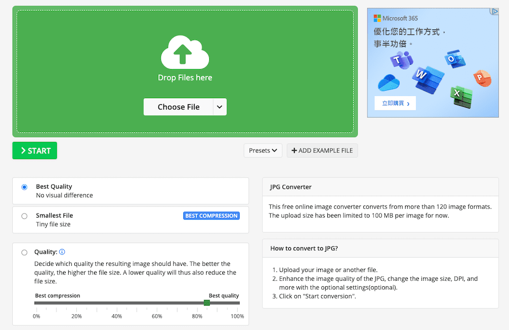Screen dimensions: 509x330
Task: Click the AdChoices icon on the ad
Action: click(x=494, y=12)
